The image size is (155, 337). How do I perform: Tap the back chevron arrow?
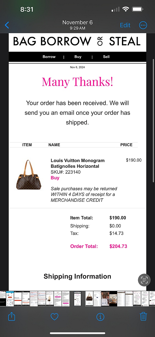[7, 25]
